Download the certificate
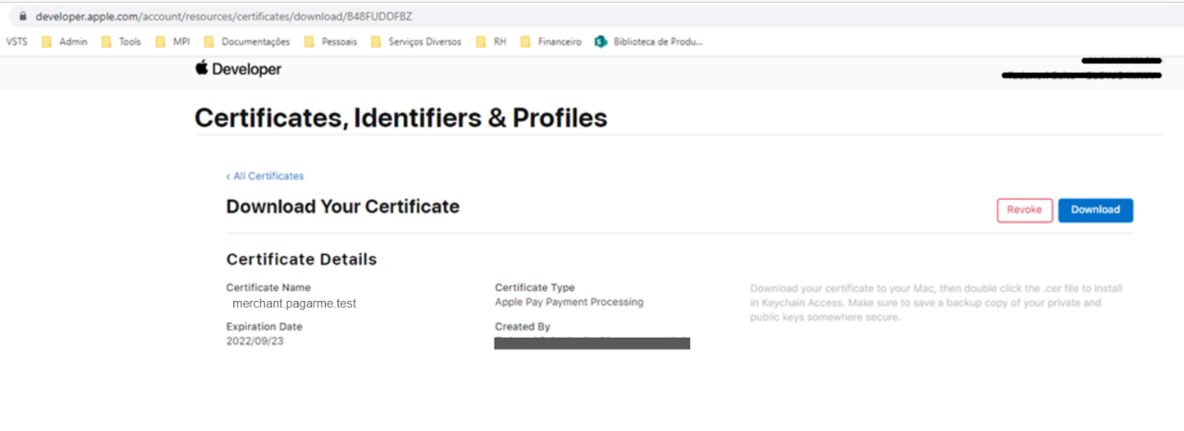Screen dimensions: 1184x431 [x=1095, y=210]
